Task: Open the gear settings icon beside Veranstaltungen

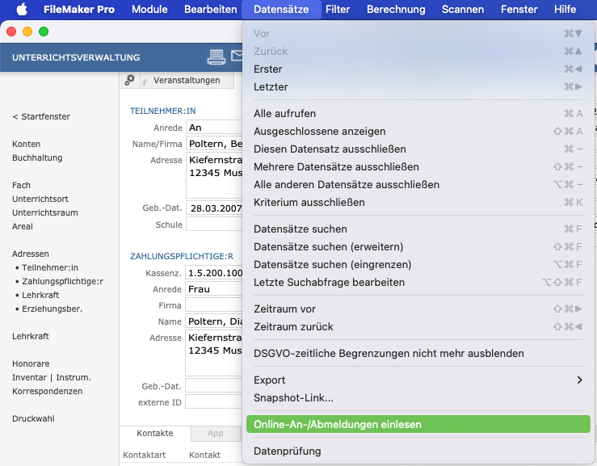Action: pos(129,80)
